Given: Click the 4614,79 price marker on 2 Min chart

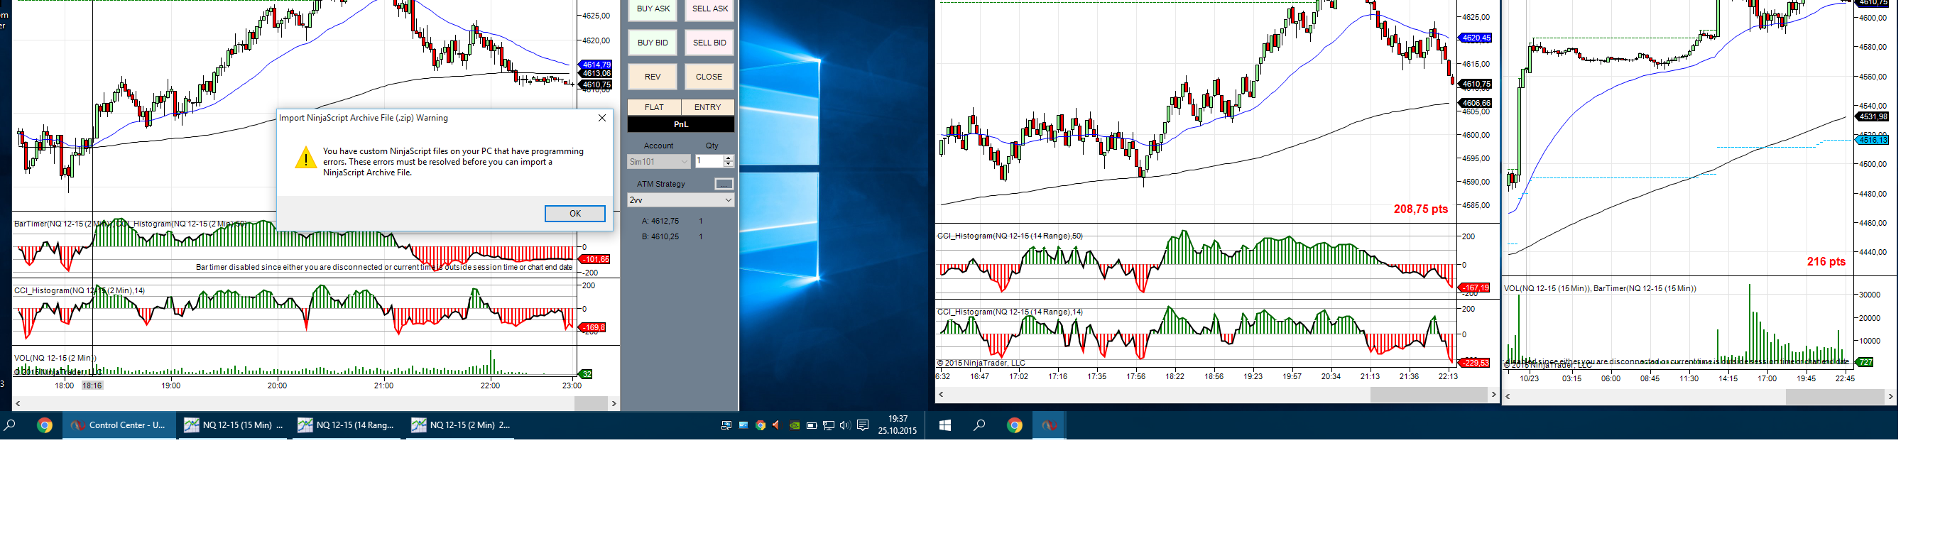Looking at the screenshot, I should pos(595,65).
